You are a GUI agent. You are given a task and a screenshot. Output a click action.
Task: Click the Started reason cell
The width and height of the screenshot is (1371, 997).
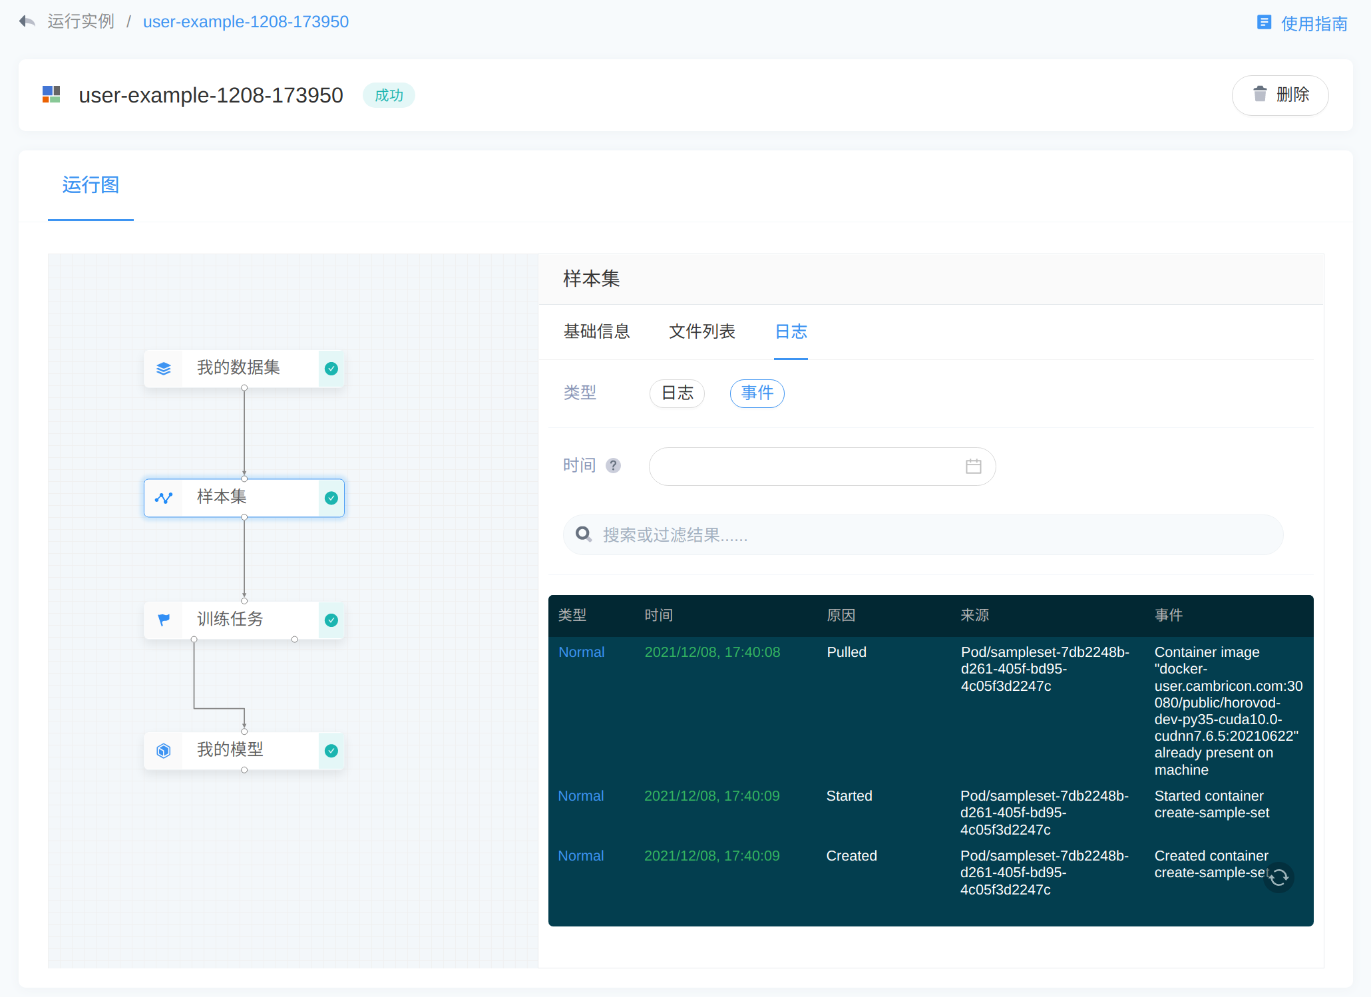point(849,796)
